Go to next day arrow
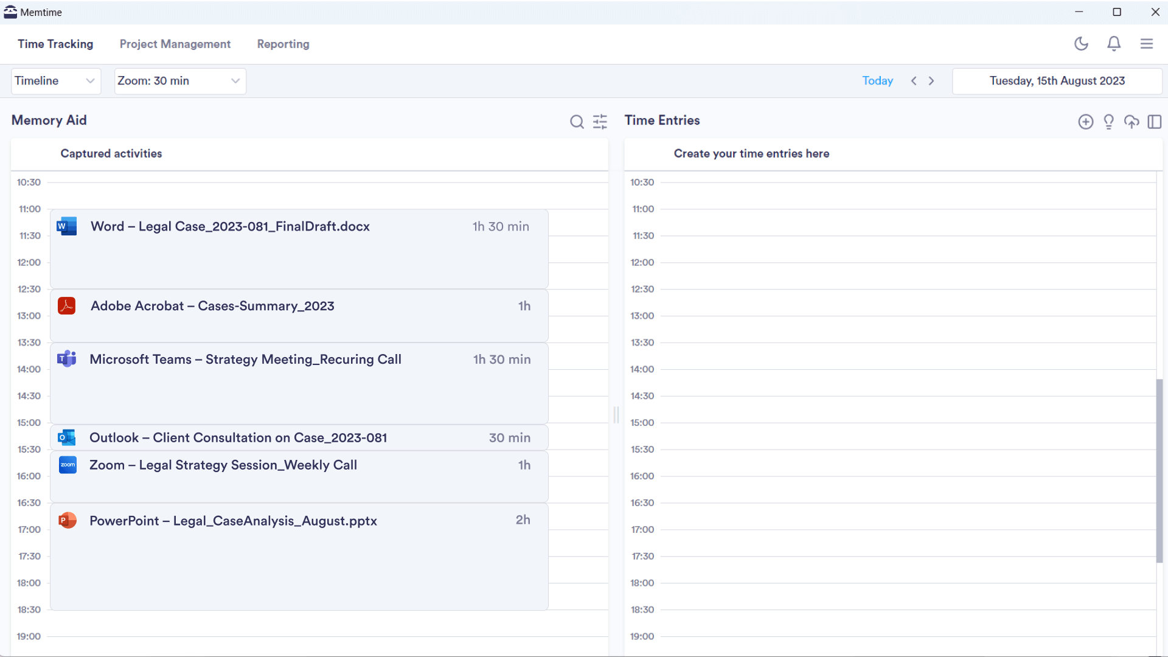This screenshot has width=1168, height=657. (x=931, y=81)
